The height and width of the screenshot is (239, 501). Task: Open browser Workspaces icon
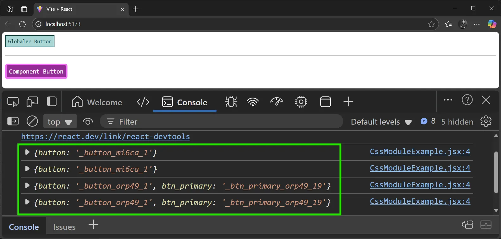10,9
